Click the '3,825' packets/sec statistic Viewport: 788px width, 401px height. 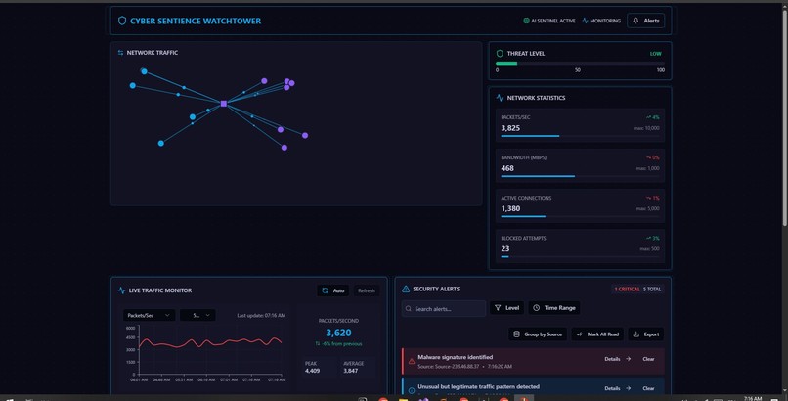point(510,128)
